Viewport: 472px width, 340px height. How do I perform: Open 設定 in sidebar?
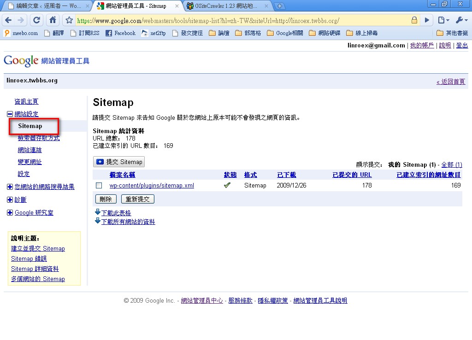click(x=24, y=174)
